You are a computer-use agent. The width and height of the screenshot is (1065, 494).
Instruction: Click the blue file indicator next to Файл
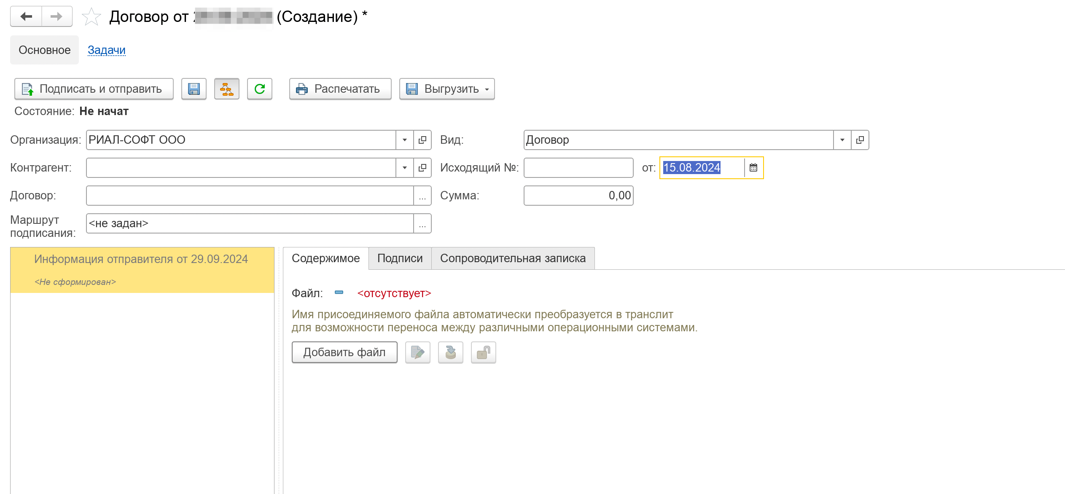point(339,292)
